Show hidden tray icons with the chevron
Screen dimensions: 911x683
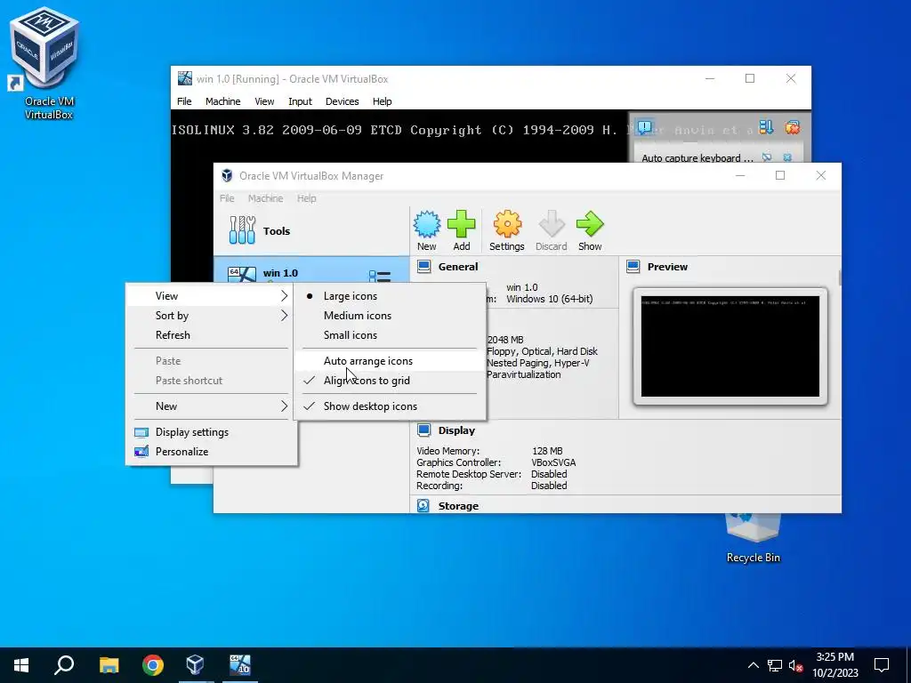click(753, 665)
